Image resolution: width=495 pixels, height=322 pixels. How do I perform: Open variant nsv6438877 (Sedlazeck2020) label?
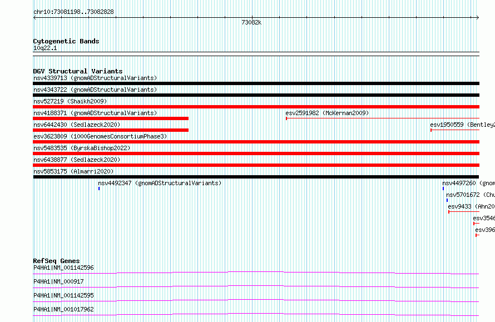click(x=77, y=160)
